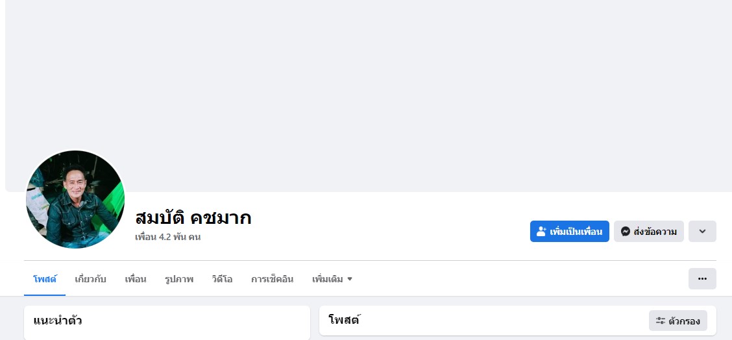Click the แนะนำตัว intro section heading
Viewport: 732px width, 340px height.
58,320
